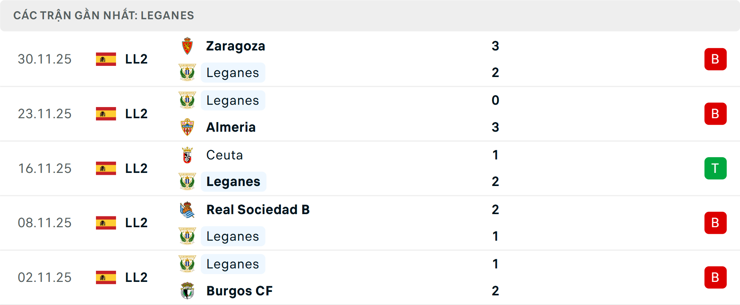This screenshot has width=740, height=305.
Task: Click the red B badge for Burgos match
Action: 715,277
